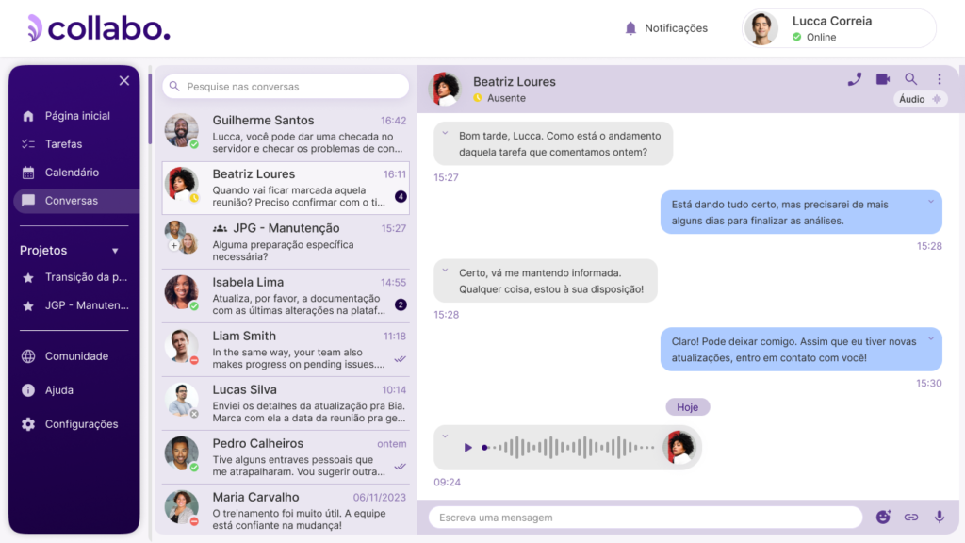Expand the Projetos section arrow
The width and height of the screenshot is (965, 543).
tap(115, 251)
